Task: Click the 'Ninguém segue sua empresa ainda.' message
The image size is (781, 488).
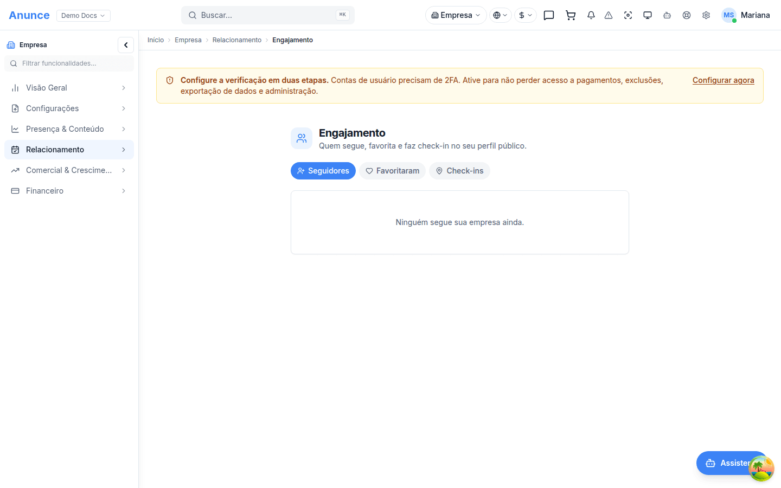Action: (x=460, y=222)
